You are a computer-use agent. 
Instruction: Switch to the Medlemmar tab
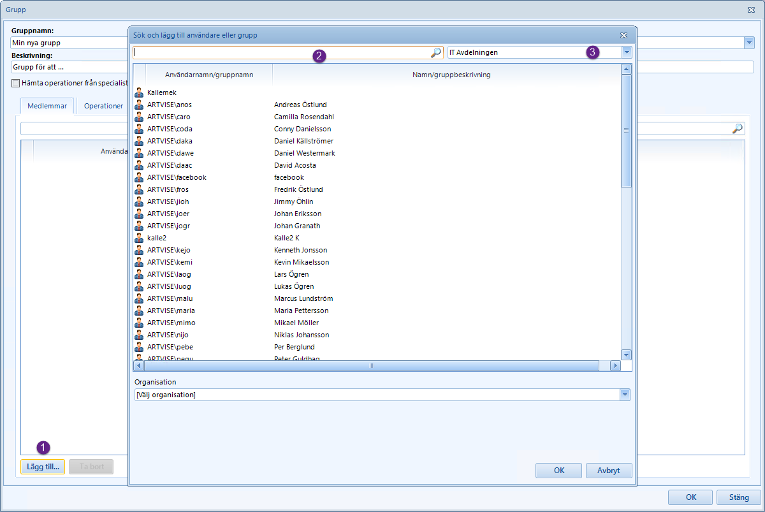point(47,106)
